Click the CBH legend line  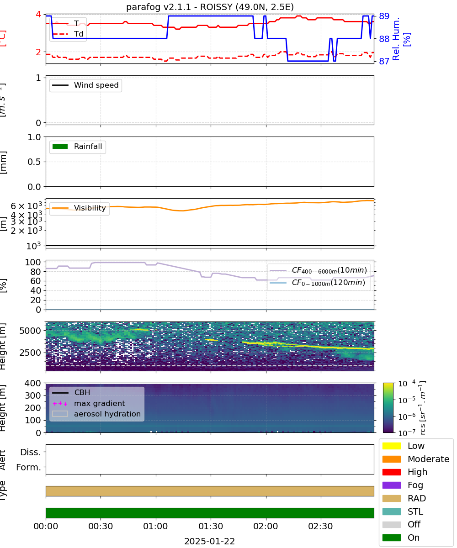(60, 392)
